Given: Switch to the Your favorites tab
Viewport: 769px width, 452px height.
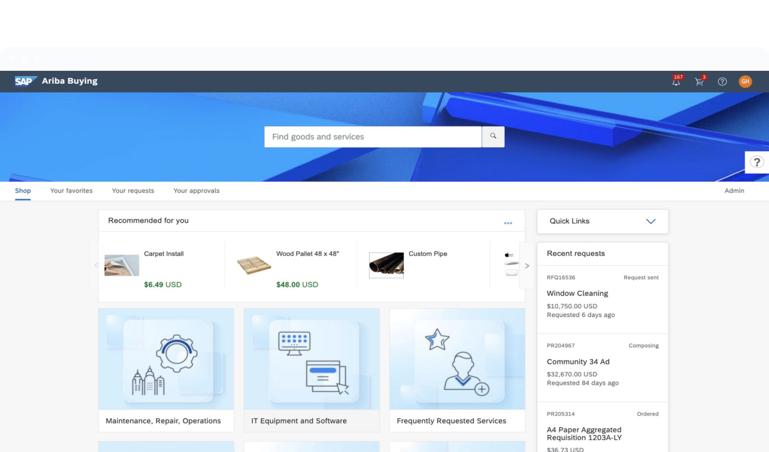Looking at the screenshot, I should pyautogui.click(x=71, y=191).
